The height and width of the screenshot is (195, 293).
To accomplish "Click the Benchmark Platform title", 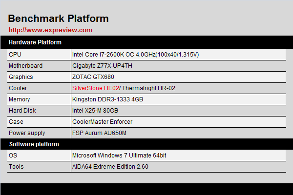I will point(58,19).
